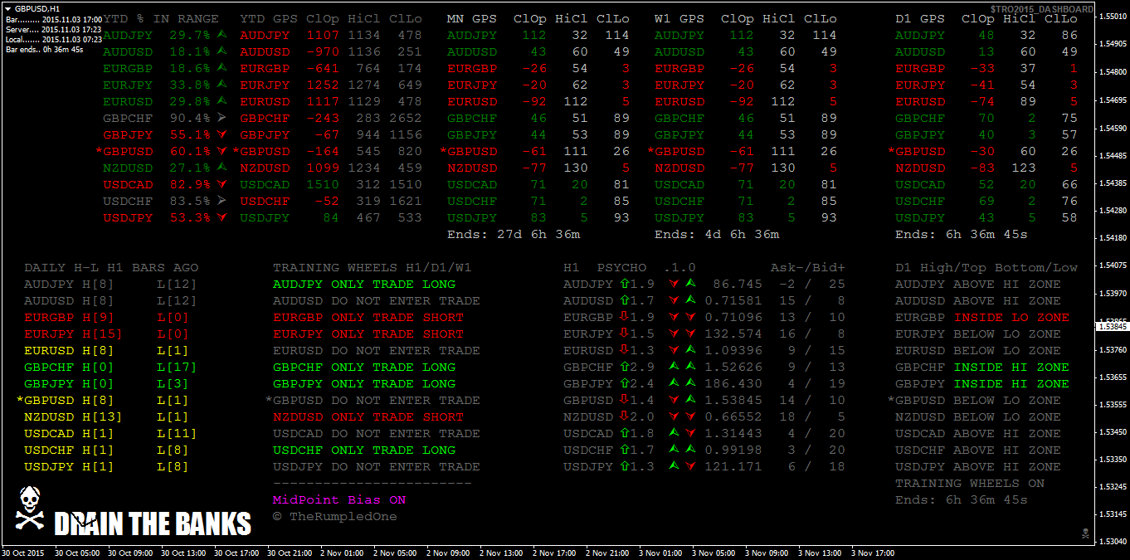The width and height of the screenshot is (1130, 560).
Task: Click the green up-arrow box before AUDJPY 1.9 PSYCHO
Action: click(x=624, y=284)
